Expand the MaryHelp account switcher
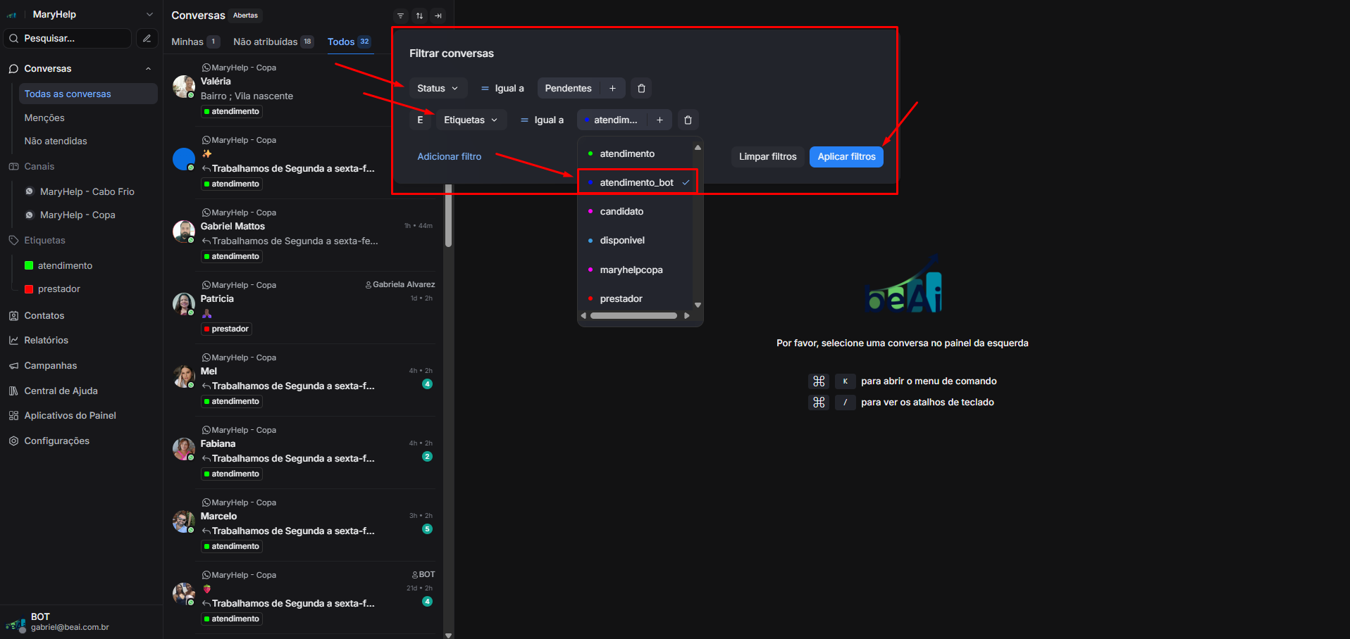This screenshot has height=639, width=1350. (149, 15)
